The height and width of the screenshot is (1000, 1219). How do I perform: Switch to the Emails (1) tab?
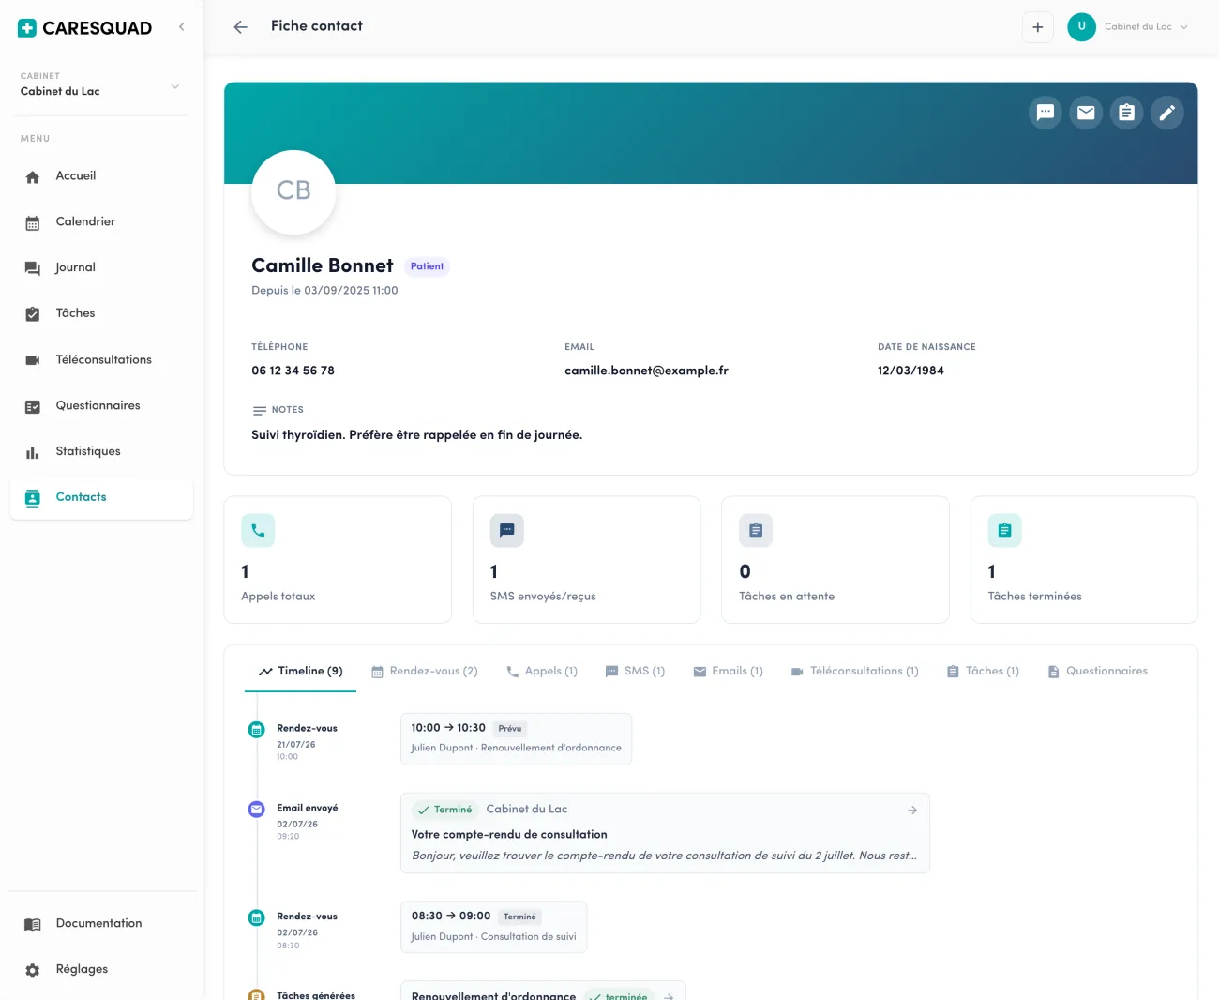pyautogui.click(x=728, y=672)
